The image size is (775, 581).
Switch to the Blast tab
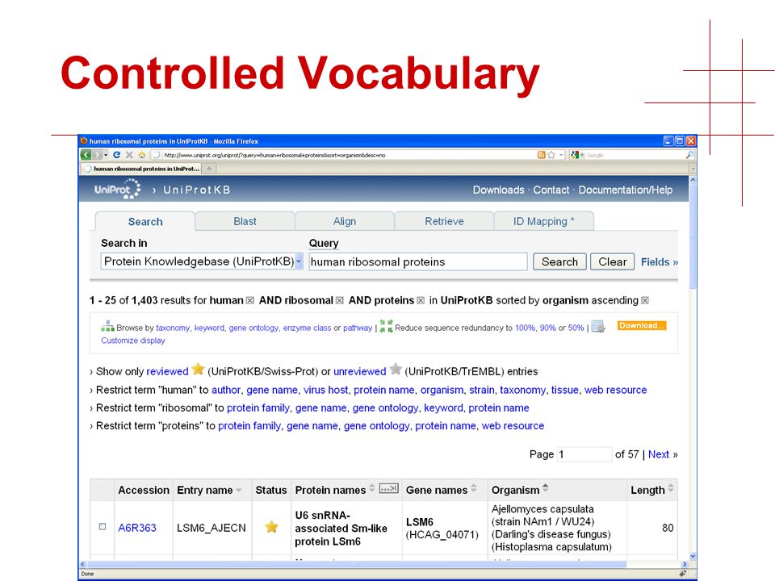(x=245, y=221)
